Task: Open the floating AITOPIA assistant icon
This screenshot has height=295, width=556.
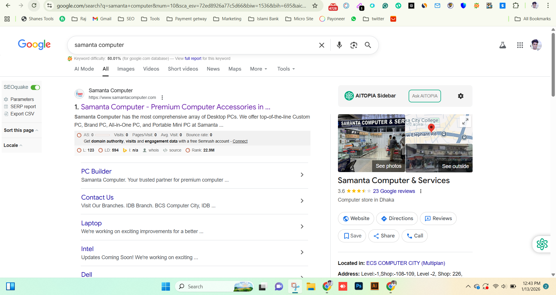Action: coord(542,244)
